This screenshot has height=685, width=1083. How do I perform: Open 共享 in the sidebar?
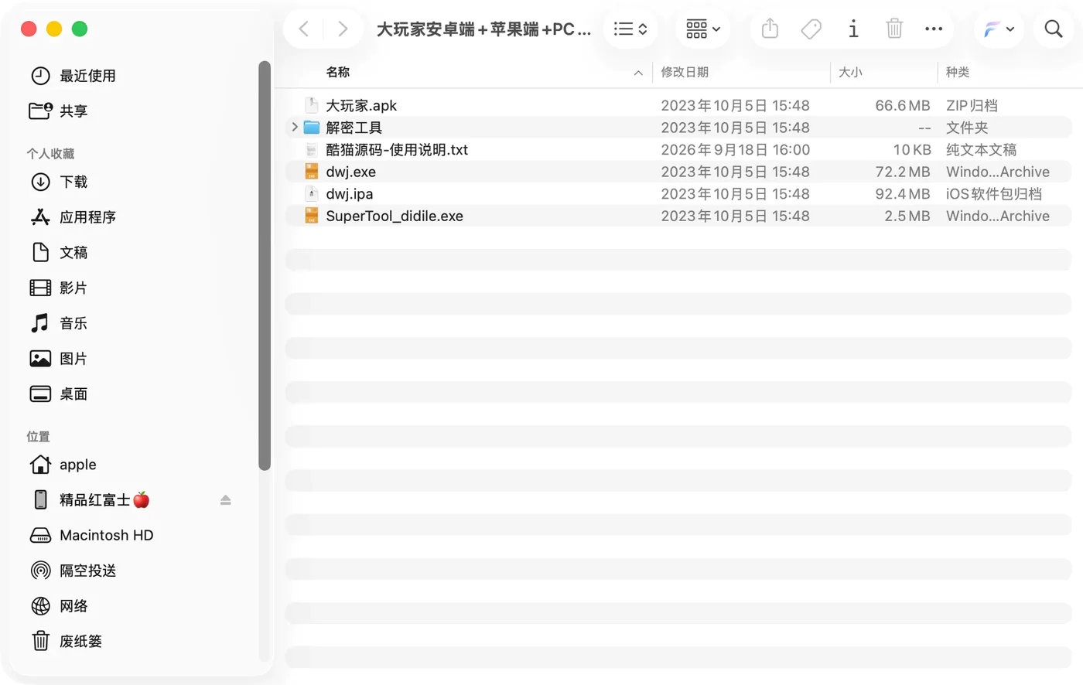click(x=73, y=111)
